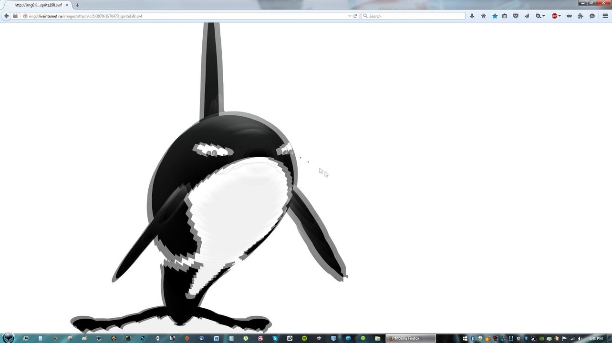
Task: Click the 1:41 PM system clock
Action: (x=596, y=339)
